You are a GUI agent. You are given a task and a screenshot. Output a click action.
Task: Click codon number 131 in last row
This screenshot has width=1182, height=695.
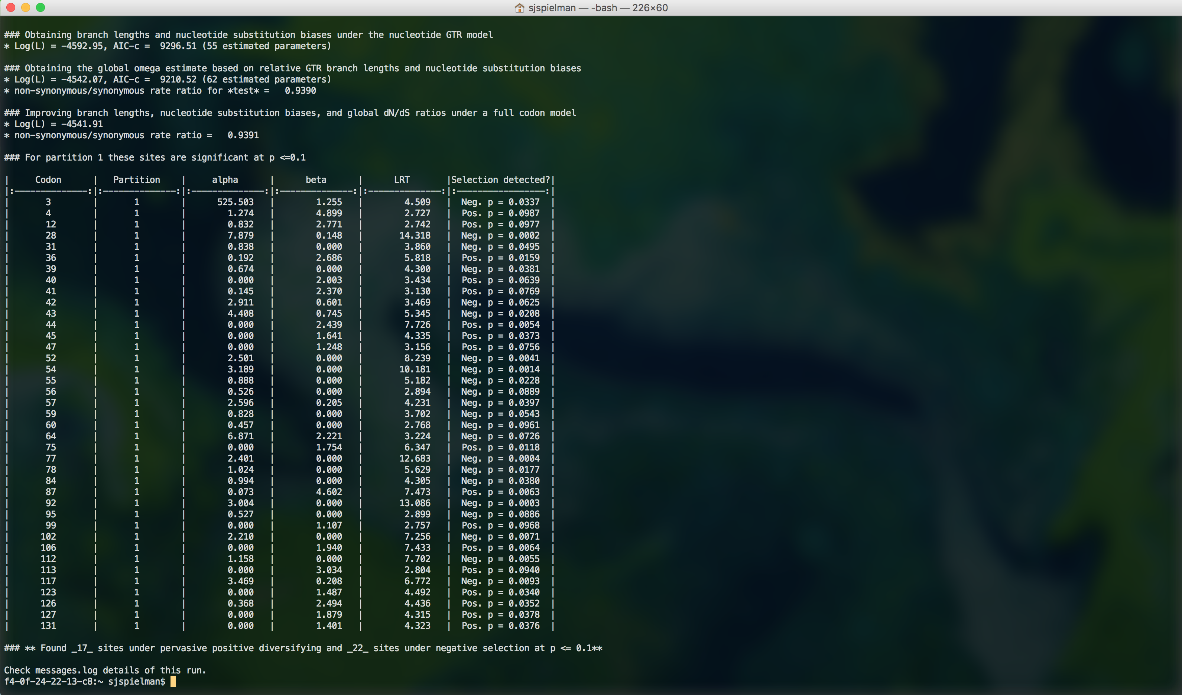48,625
